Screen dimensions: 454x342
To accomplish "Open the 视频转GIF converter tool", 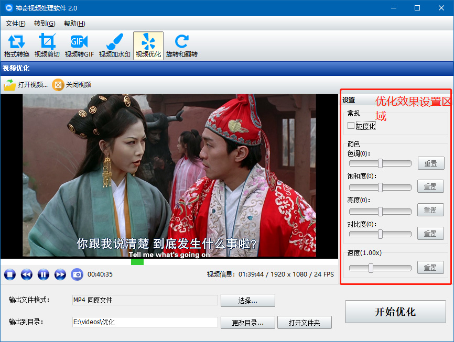I will click(79, 46).
